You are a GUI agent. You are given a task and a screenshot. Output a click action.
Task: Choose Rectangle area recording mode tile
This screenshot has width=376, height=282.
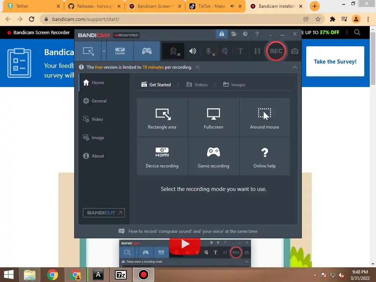(162, 117)
